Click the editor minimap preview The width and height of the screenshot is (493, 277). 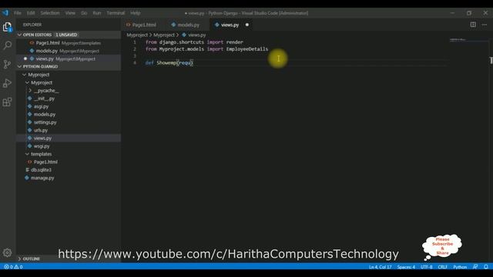pyautogui.click(x=458, y=40)
